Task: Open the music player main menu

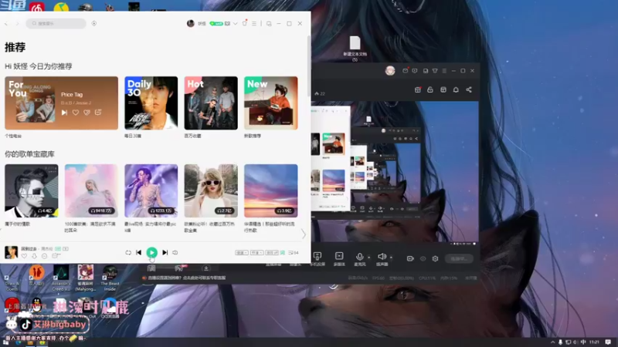Action: click(254, 24)
